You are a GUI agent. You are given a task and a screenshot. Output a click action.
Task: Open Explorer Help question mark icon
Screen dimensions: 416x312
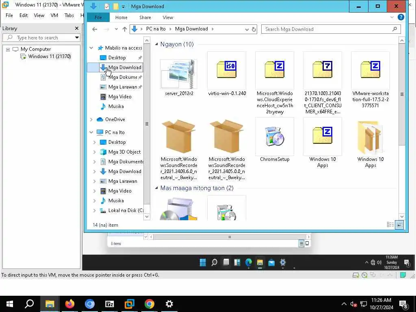point(401,17)
